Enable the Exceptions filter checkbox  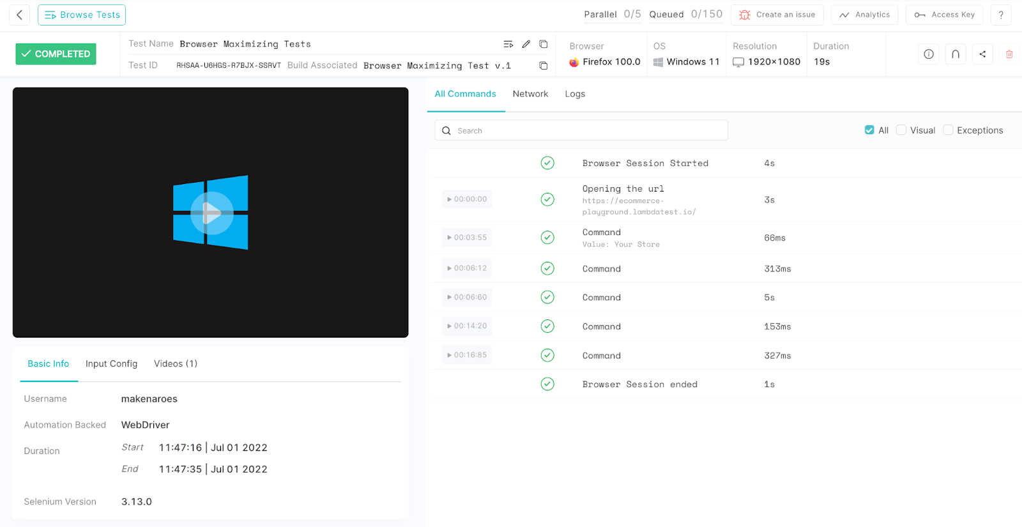949,130
